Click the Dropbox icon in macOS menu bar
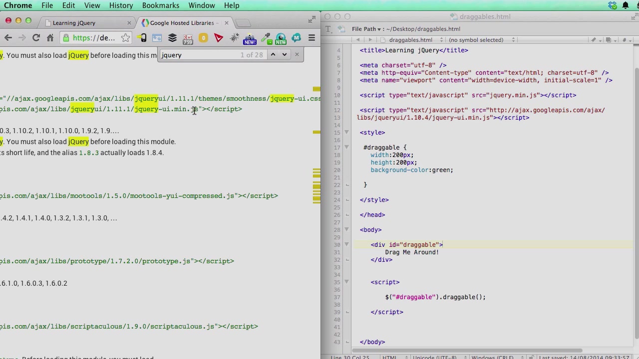 click(612, 5)
